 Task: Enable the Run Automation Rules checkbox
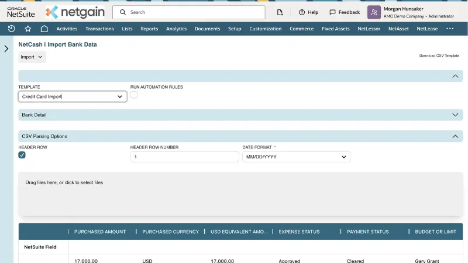(x=134, y=95)
